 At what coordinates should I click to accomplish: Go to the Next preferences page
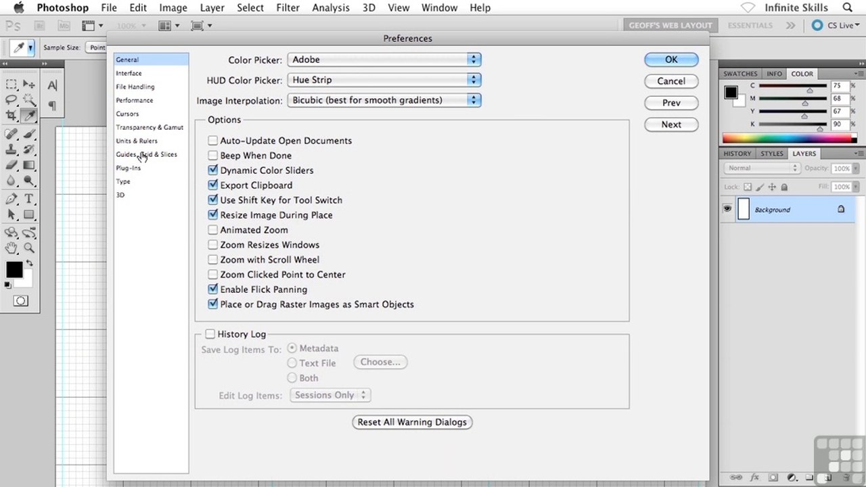click(671, 124)
